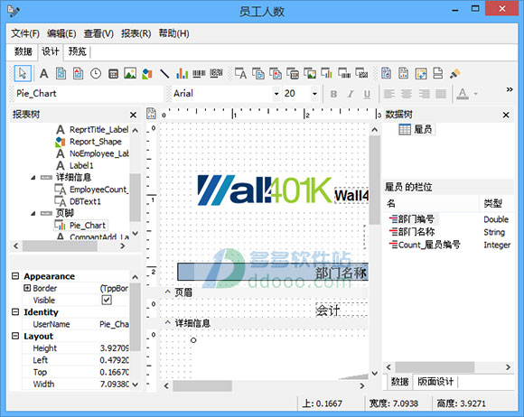Select the Shape component tool

147,73
